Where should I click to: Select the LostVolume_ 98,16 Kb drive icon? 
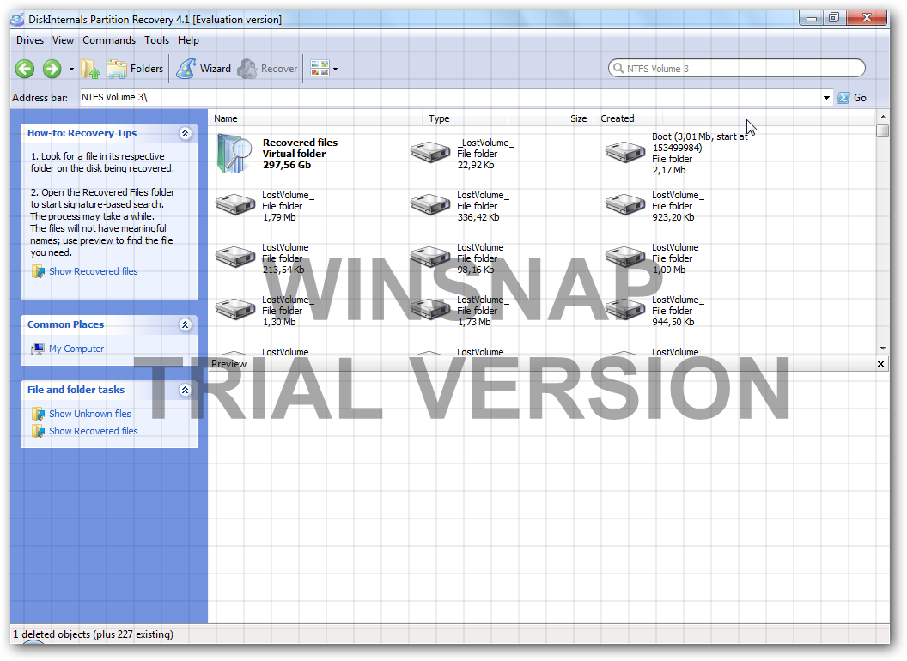429,257
